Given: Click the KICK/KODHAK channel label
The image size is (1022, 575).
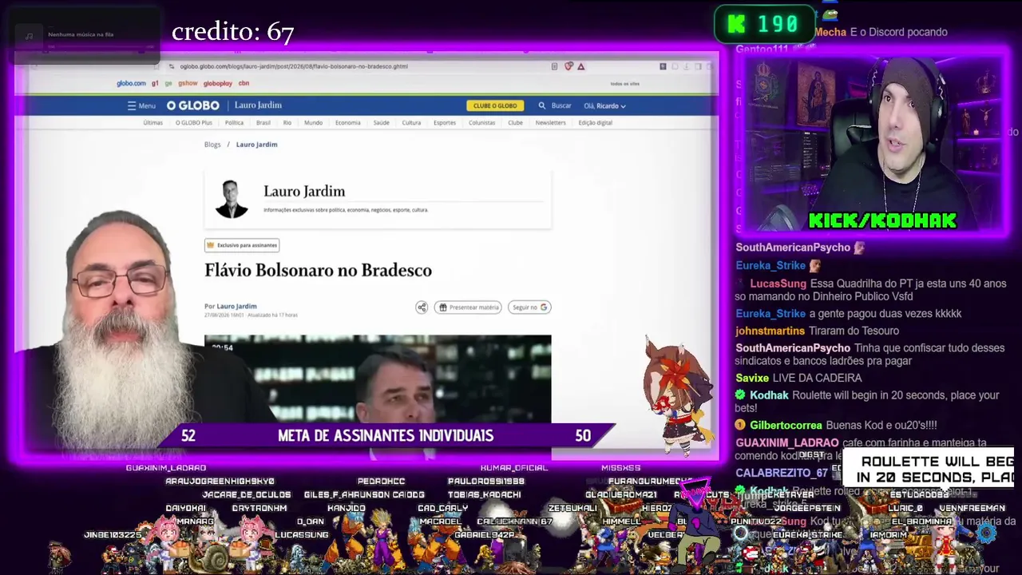Looking at the screenshot, I should click(x=882, y=220).
